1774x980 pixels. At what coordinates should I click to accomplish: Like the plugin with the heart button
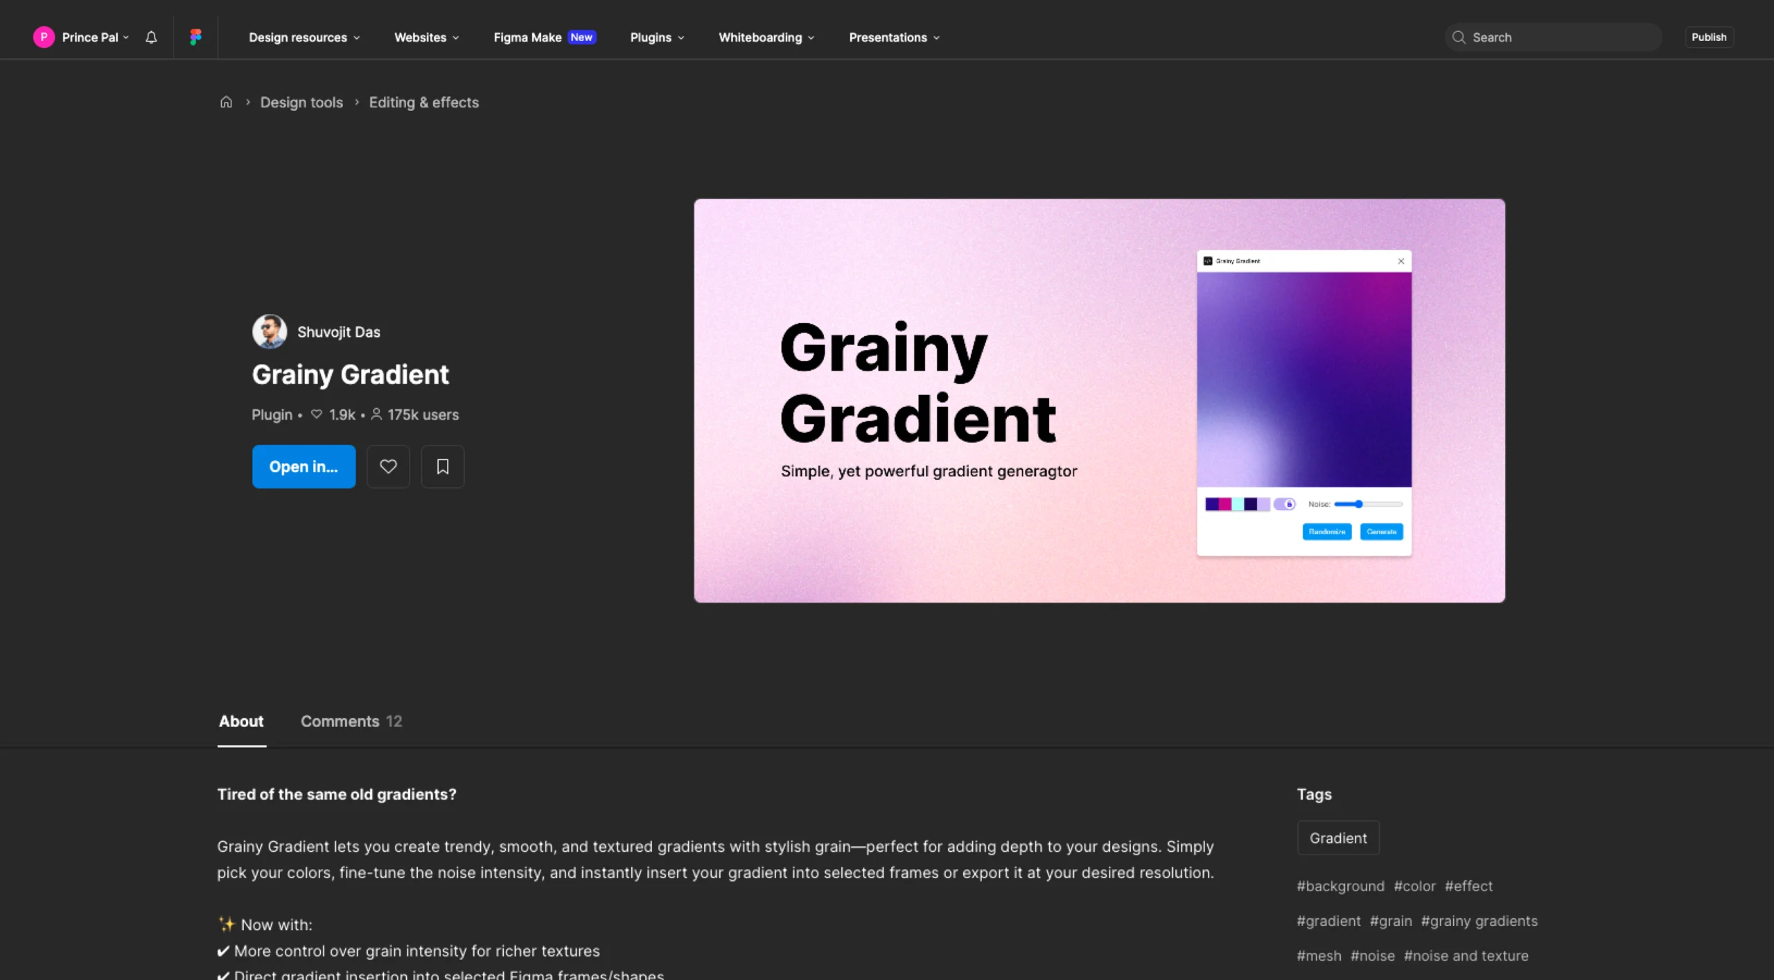pyautogui.click(x=388, y=466)
